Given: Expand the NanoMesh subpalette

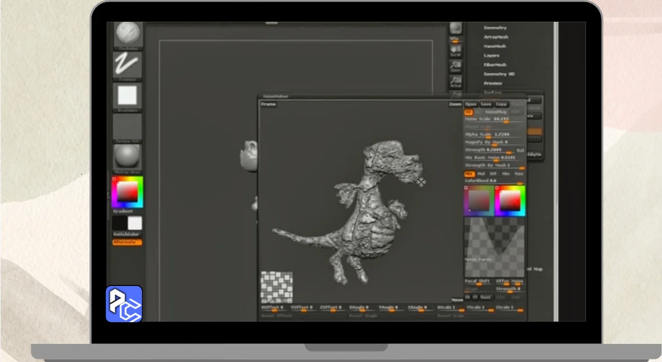Looking at the screenshot, I should point(494,46).
